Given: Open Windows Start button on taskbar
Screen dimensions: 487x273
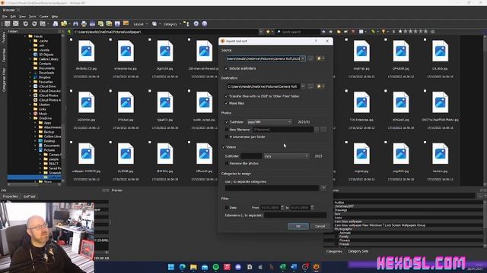Looking at the screenshot, I should (170, 267).
